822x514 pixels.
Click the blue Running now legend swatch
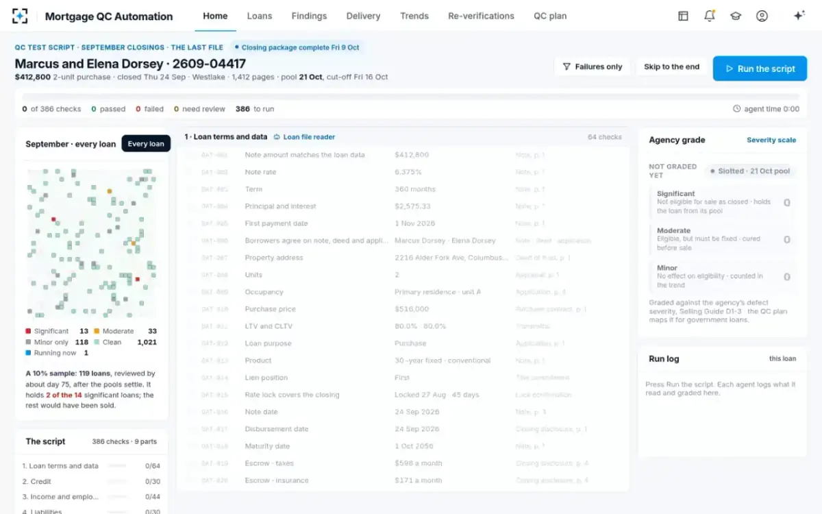coord(28,353)
